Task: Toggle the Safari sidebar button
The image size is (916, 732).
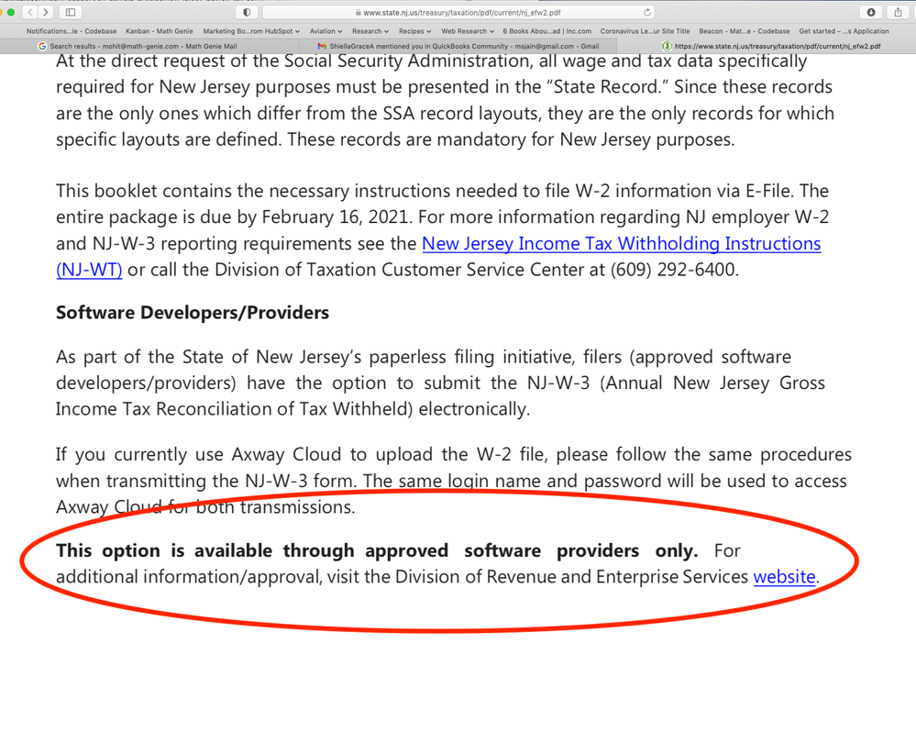Action: click(x=71, y=12)
